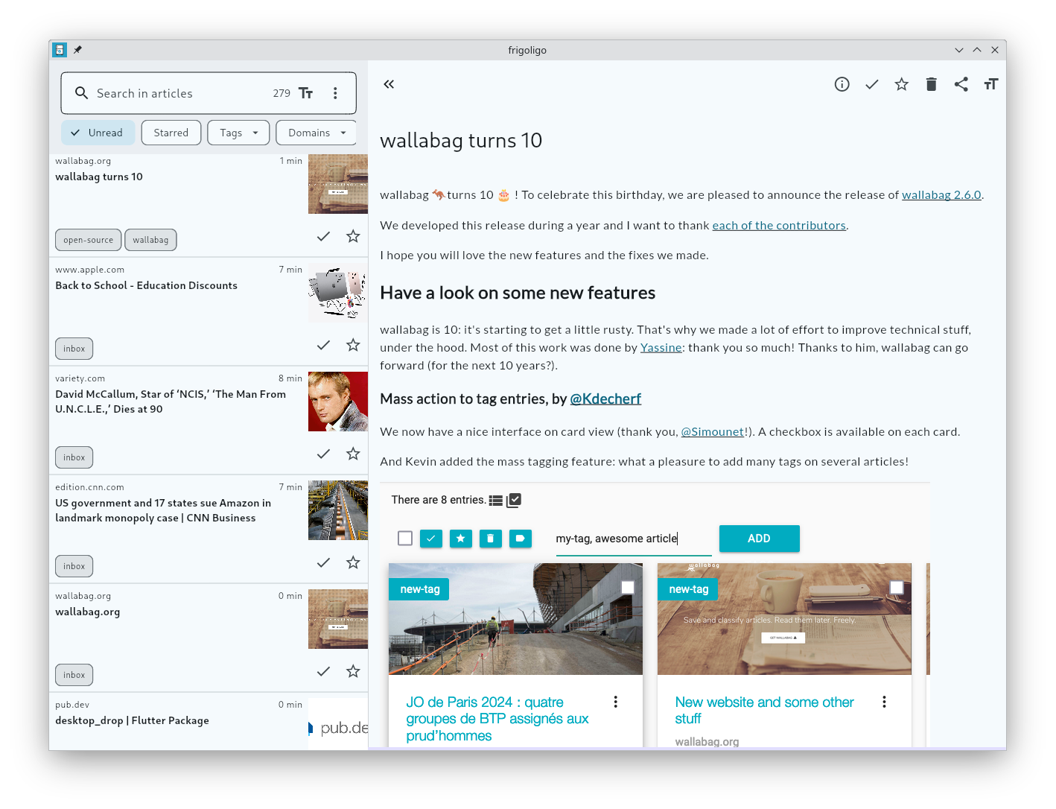
Task: Open three-dot menu on JO de Paris card
Action: [615, 702]
